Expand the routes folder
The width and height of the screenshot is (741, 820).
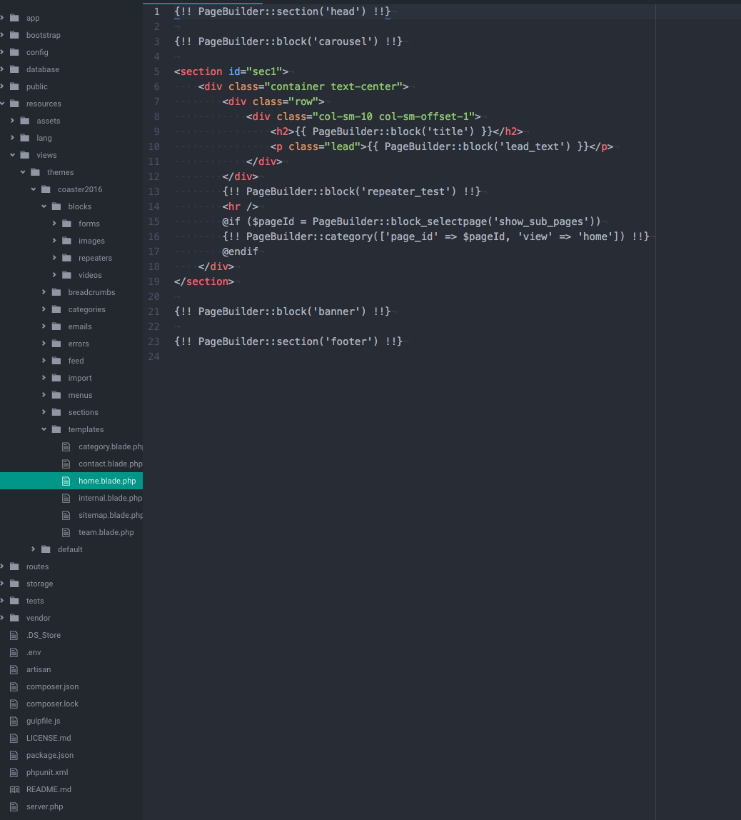click(x=4, y=566)
